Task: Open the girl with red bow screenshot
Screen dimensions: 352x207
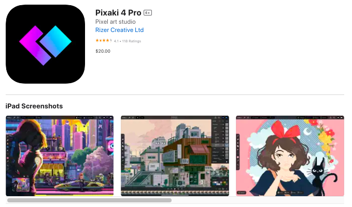Action: [x=290, y=156]
